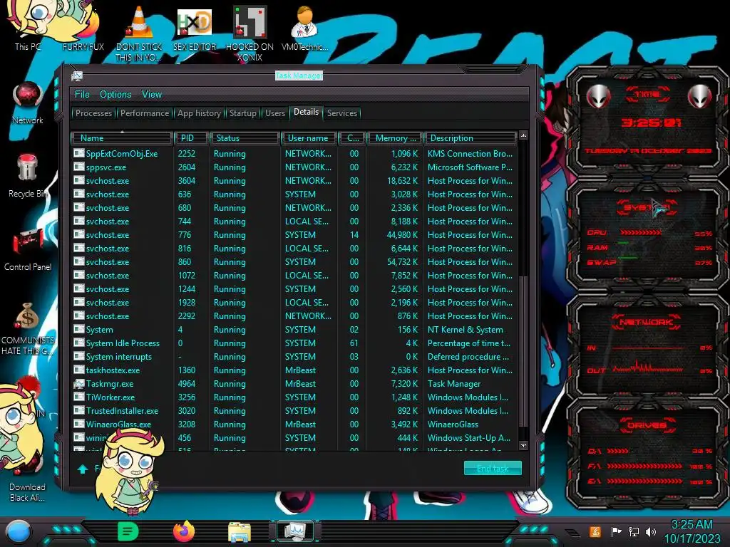
Task: Sort by the Status column header
Action: click(x=245, y=138)
